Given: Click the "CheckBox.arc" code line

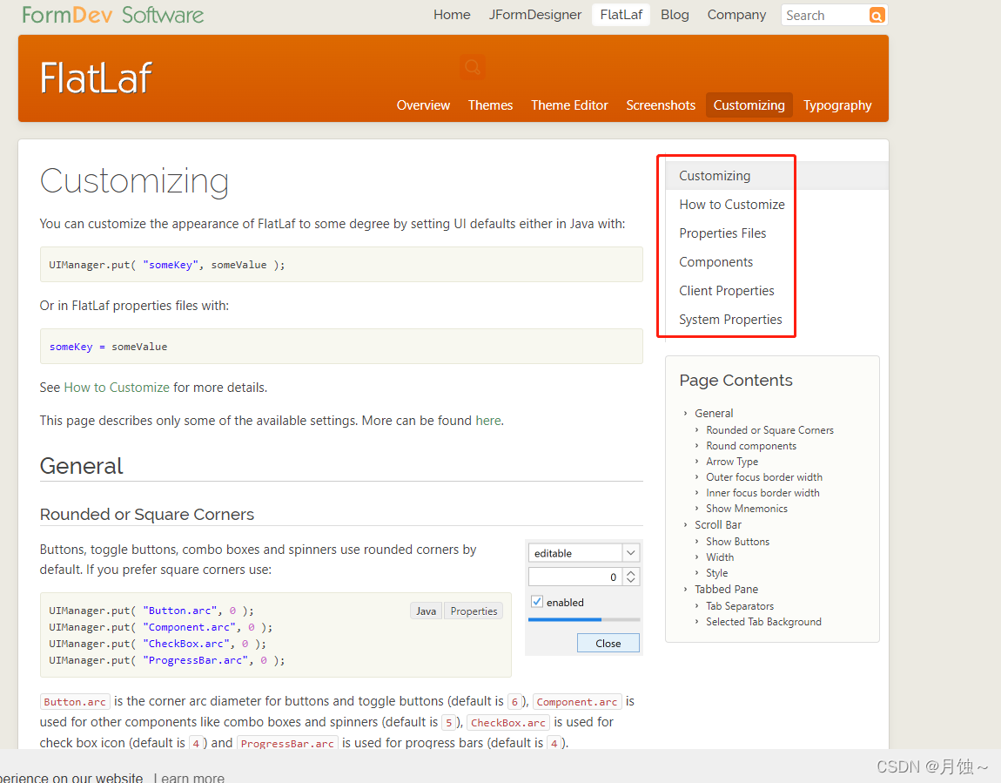Looking at the screenshot, I should click(157, 644).
